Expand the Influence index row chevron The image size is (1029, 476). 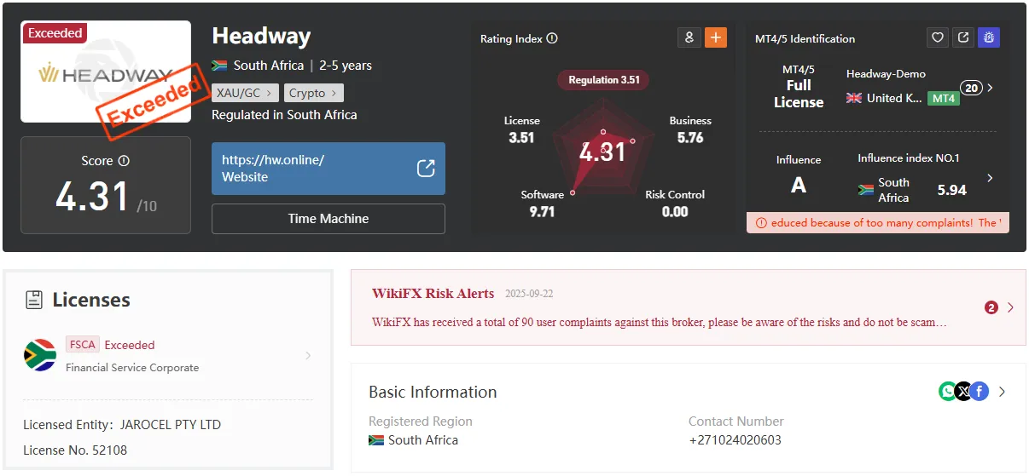[990, 178]
